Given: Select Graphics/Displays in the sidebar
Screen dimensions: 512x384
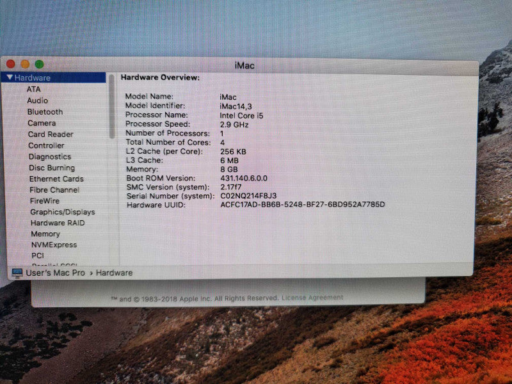Looking at the screenshot, I should pyautogui.click(x=63, y=212).
